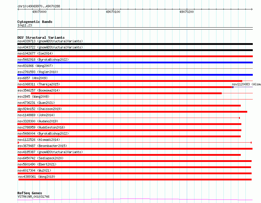Click the esv6657 (Ahn2009) label

pyautogui.click(x=33, y=78)
